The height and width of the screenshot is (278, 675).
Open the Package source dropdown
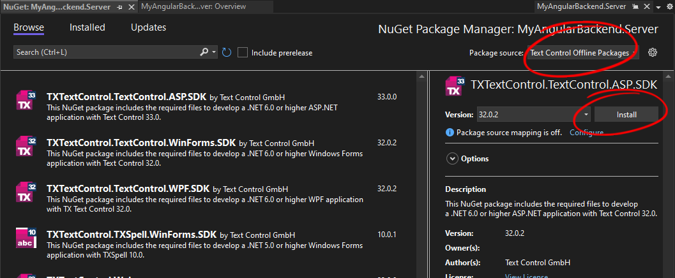(x=583, y=53)
